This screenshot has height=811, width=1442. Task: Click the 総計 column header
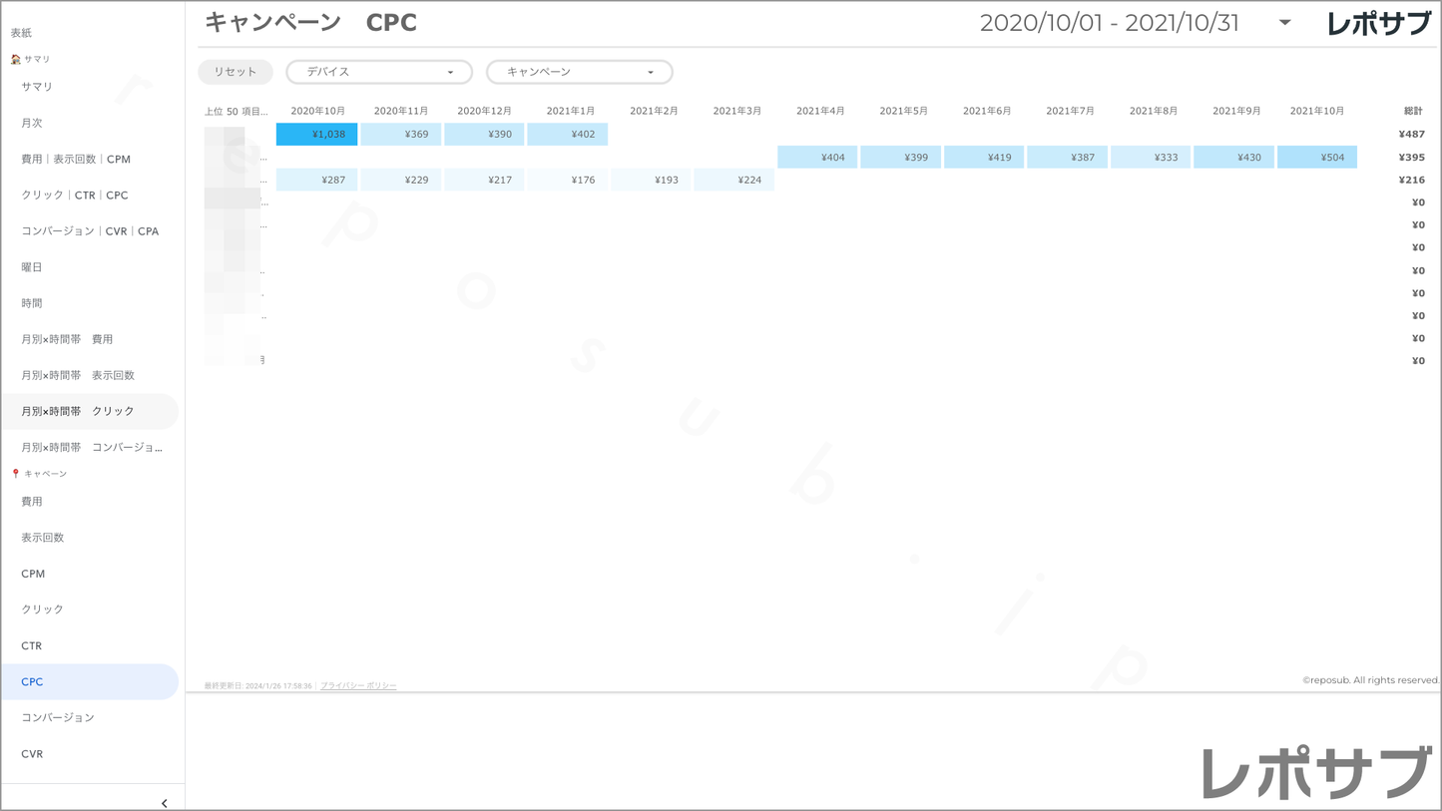tap(1412, 111)
